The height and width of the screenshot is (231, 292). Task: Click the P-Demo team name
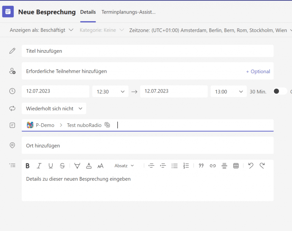45,125
